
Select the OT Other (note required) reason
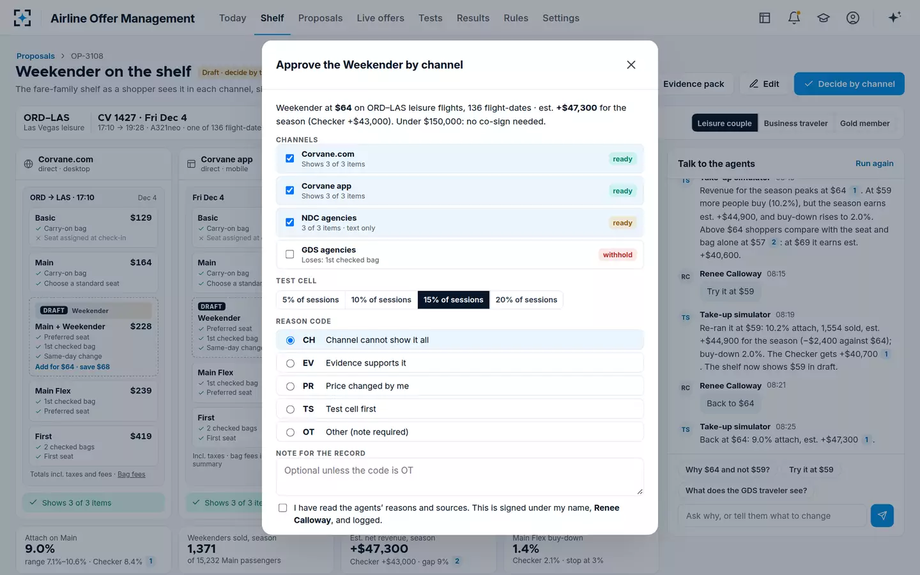pos(459,432)
